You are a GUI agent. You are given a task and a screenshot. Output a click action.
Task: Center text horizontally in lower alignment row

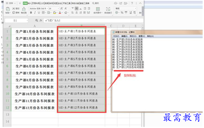(x=76, y=13)
